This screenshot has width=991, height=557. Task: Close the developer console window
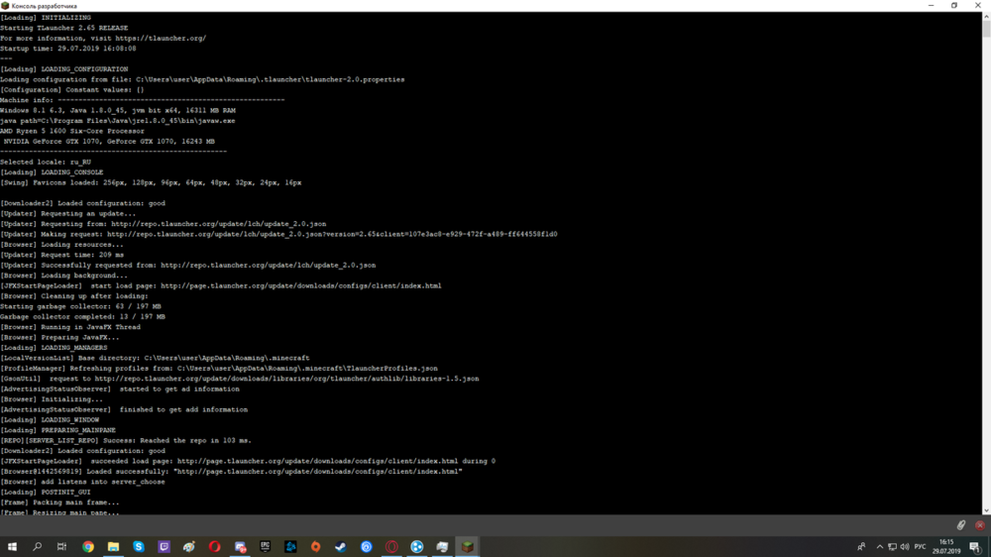click(x=978, y=6)
